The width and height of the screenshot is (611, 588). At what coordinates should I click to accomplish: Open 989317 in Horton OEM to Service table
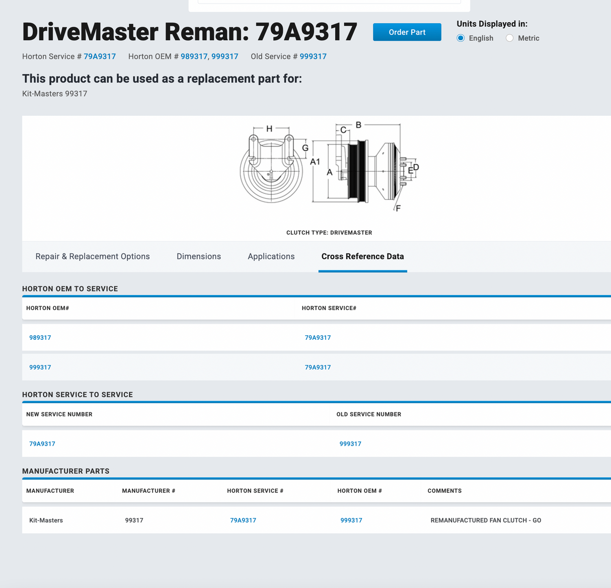[x=40, y=338]
